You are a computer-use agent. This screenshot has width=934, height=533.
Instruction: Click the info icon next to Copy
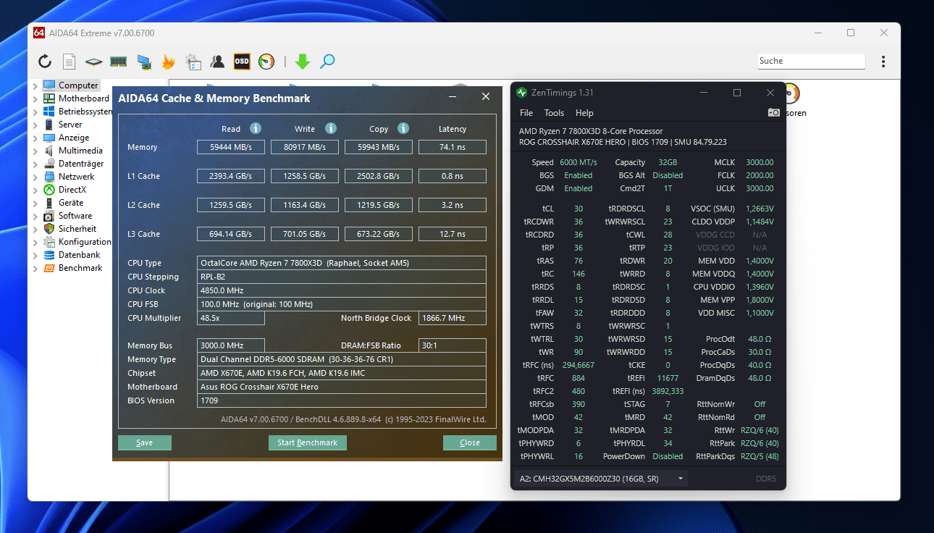[x=403, y=128]
